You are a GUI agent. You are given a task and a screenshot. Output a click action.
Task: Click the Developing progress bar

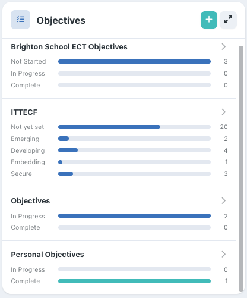tap(134, 150)
